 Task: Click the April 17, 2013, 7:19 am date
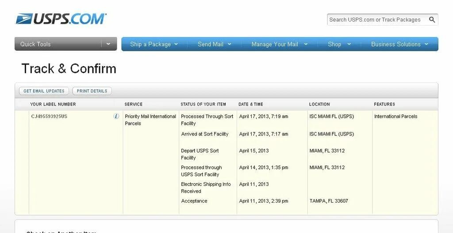click(x=264, y=116)
